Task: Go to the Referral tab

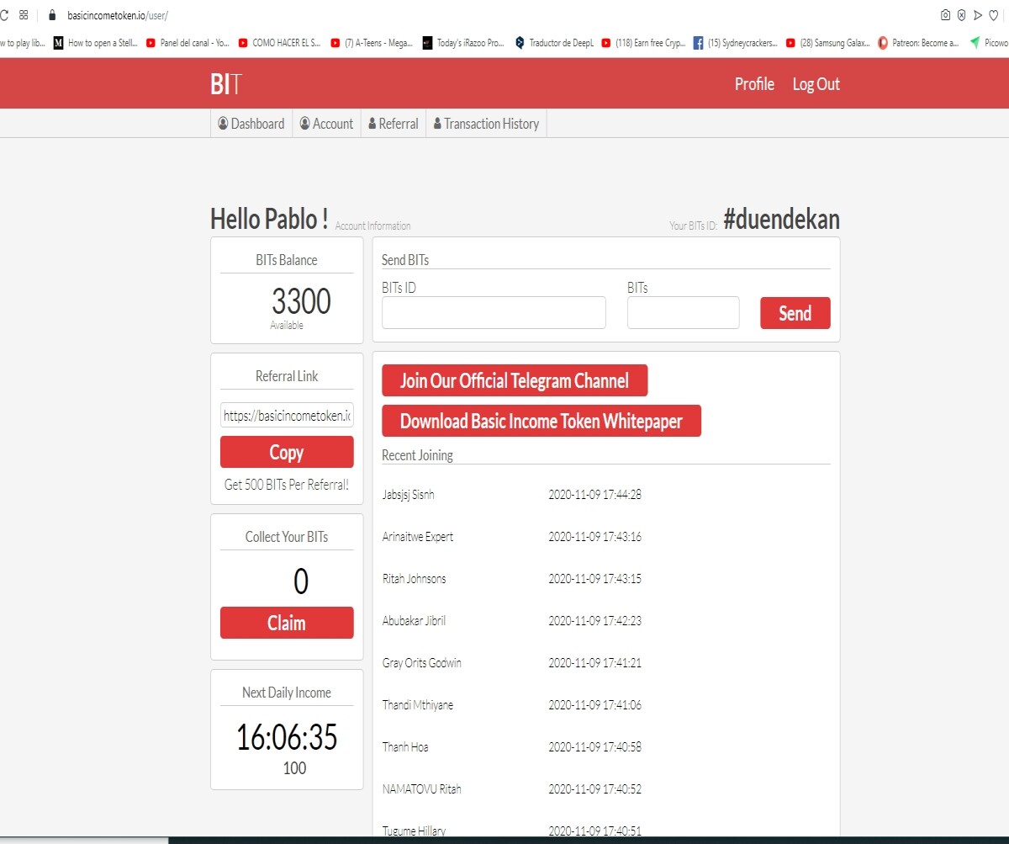Action: point(394,124)
